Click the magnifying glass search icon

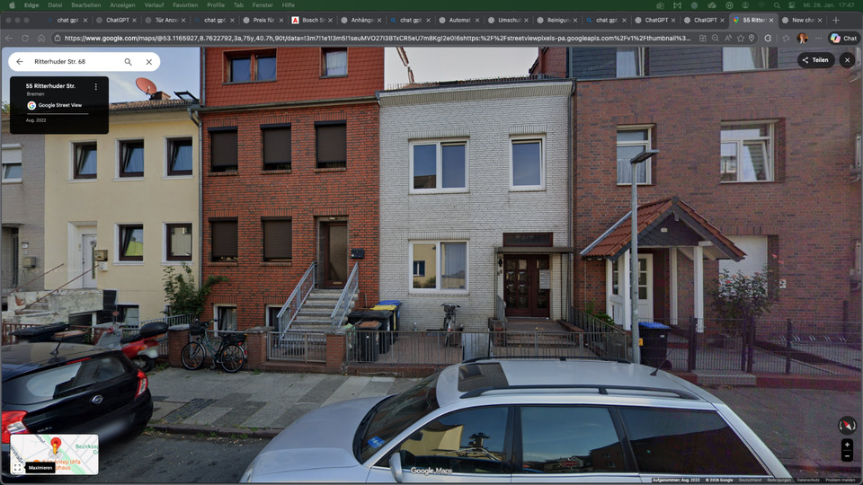pyautogui.click(x=128, y=62)
